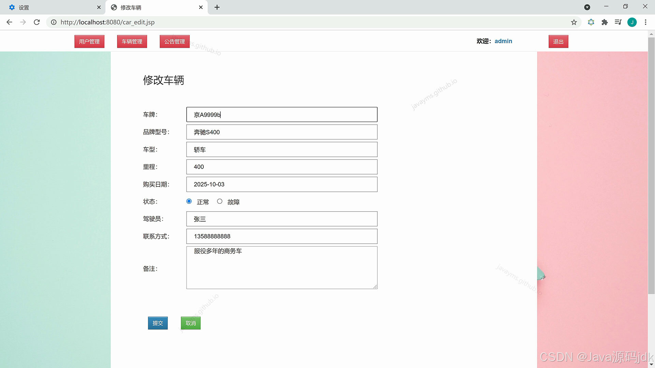The width and height of the screenshot is (655, 368).
Task: Click the vertical page scrollbar
Action: click(x=651, y=166)
